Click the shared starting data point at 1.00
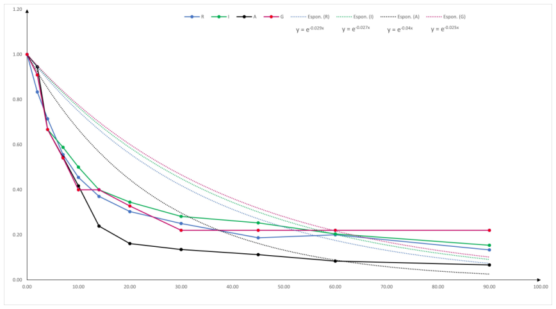The image size is (556, 309). (x=27, y=54)
